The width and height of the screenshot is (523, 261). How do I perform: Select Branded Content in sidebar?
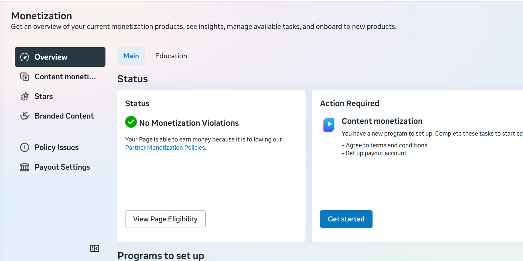(x=60, y=116)
